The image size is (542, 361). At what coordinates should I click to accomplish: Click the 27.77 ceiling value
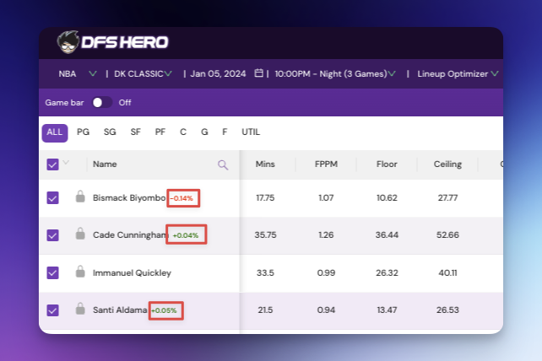point(447,198)
